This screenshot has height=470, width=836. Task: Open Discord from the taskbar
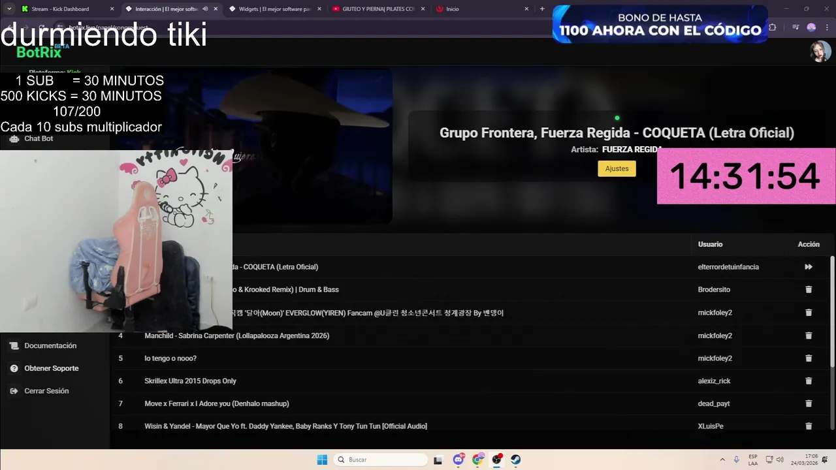pyautogui.click(x=458, y=460)
